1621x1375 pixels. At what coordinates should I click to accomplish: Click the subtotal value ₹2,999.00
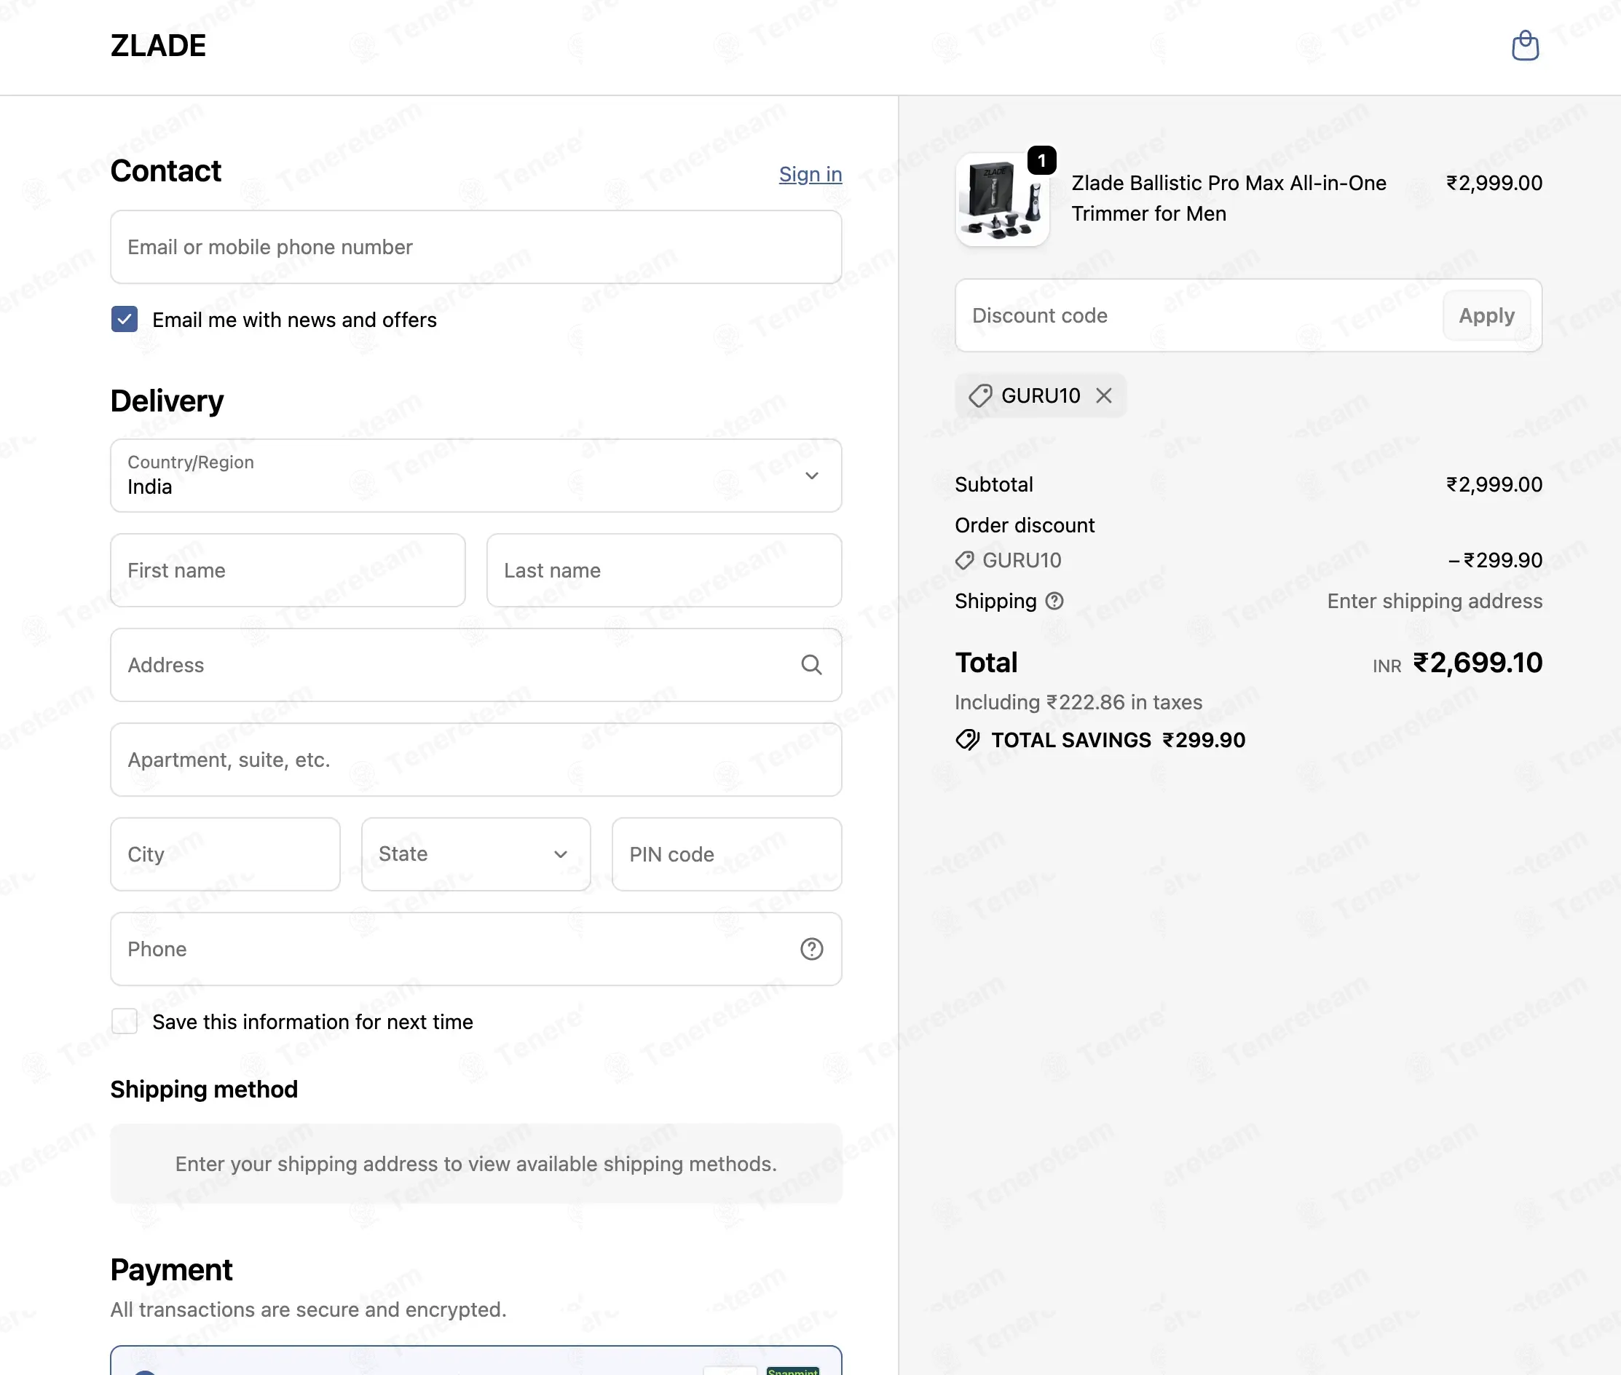[1494, 485]
